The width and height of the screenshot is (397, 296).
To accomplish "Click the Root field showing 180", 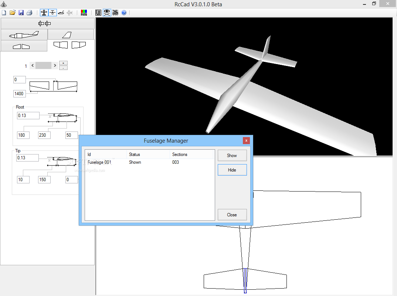I will pos(23,135).
